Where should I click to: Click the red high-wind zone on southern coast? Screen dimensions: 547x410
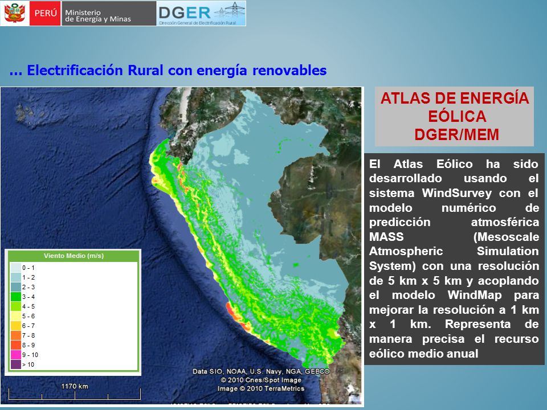(x=237, y=318)
